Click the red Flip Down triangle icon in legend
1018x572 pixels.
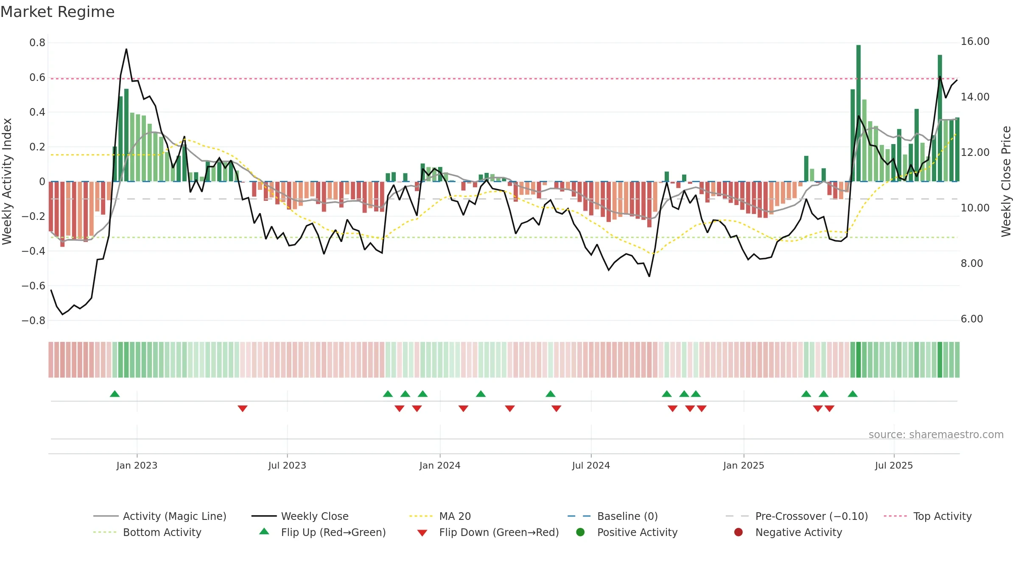click(422, 533)
